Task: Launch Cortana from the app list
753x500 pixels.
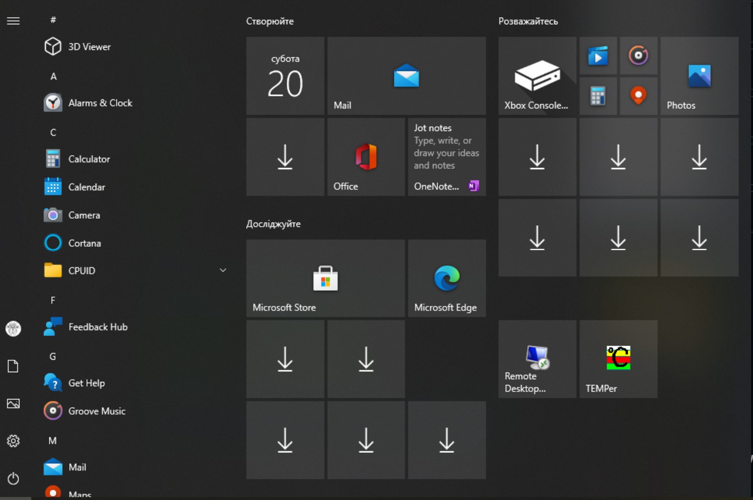Action: click(x=84, y=243)
